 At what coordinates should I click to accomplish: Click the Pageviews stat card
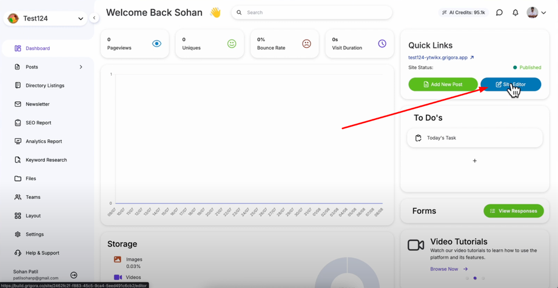[x=135, y=44]
